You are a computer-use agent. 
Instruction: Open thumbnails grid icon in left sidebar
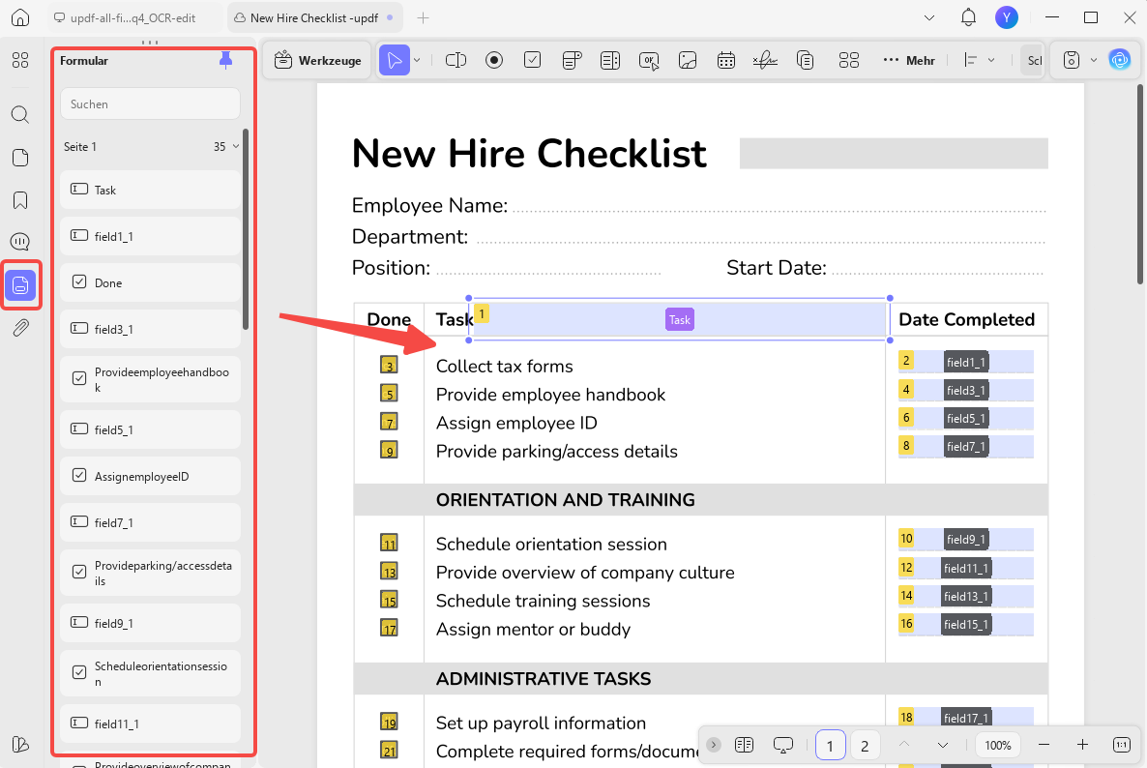(20, 60)
